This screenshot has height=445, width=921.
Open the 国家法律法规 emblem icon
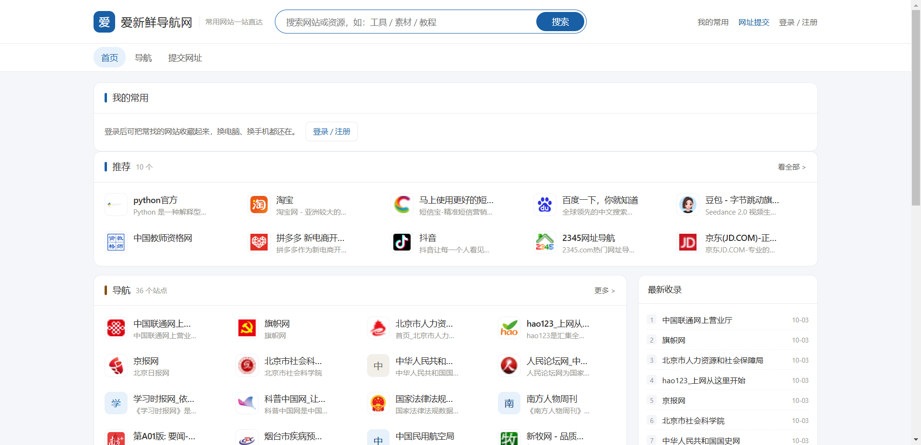pyautogui.click(x=378, y=403)
